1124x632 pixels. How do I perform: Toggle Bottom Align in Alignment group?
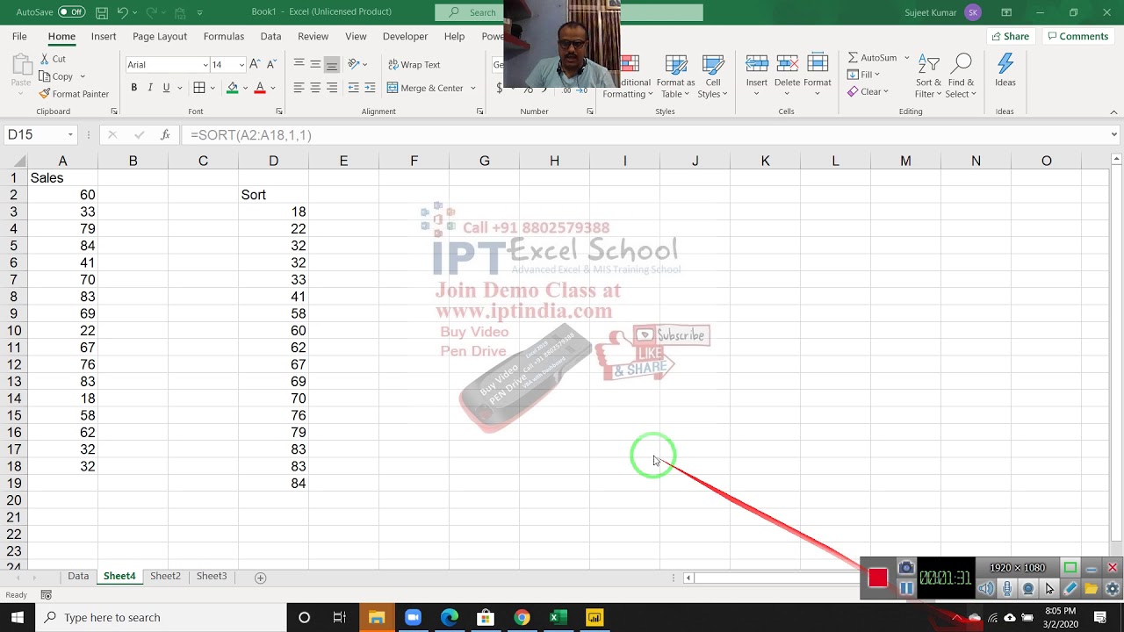pos(331,64)
